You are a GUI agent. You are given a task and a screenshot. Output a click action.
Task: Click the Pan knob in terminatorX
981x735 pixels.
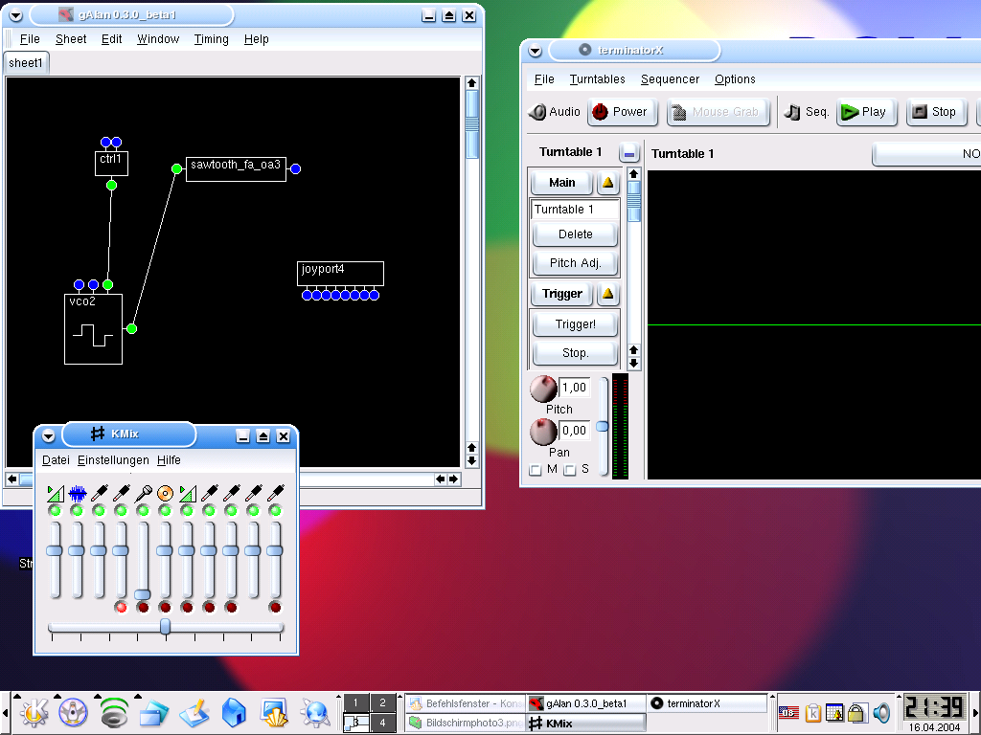pyautogui.click(x=543, y=432)
